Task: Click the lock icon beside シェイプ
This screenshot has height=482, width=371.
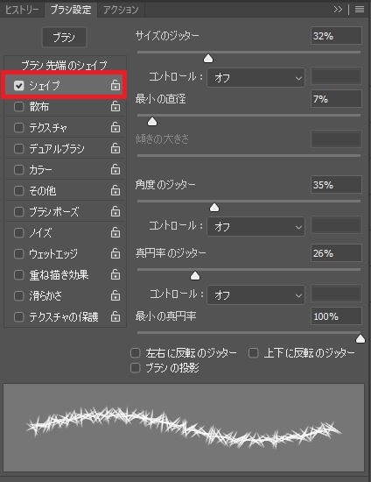Action: click(115, 85)
